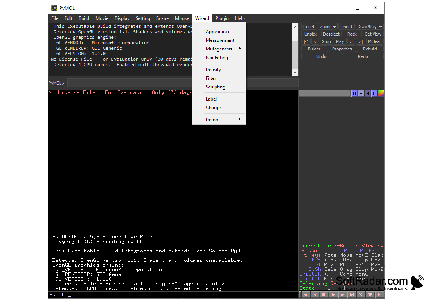Click the PyMOL app icon in title bar
Image resolution: width=433 pixels, height=301 pixels.
click(x=54, y=8)
